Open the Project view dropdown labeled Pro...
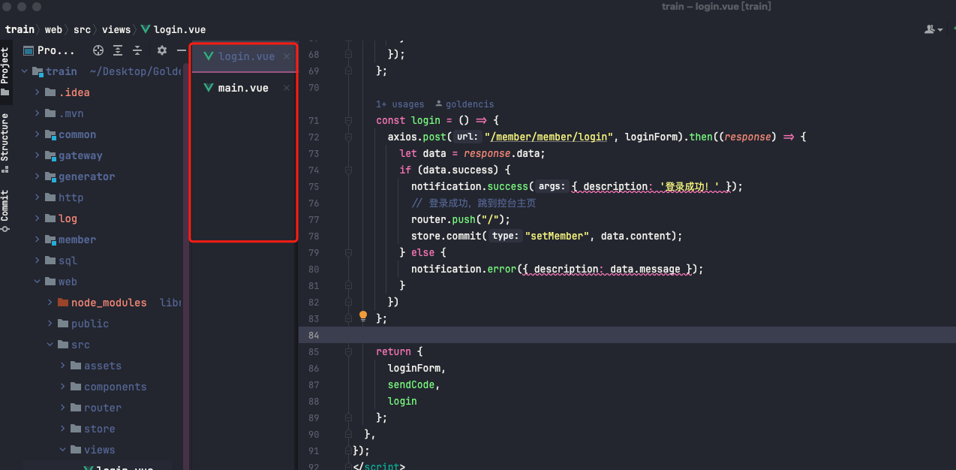The image size is (956, 470). [x=50, y=50]
